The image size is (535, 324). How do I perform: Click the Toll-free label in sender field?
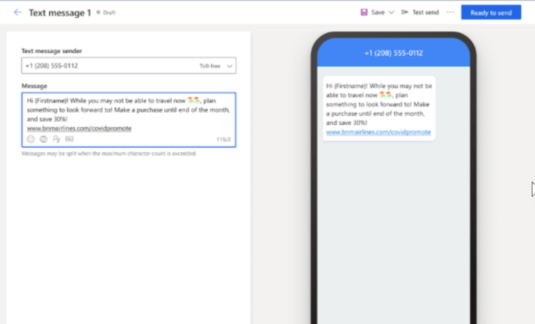click(x=210, y=66)
